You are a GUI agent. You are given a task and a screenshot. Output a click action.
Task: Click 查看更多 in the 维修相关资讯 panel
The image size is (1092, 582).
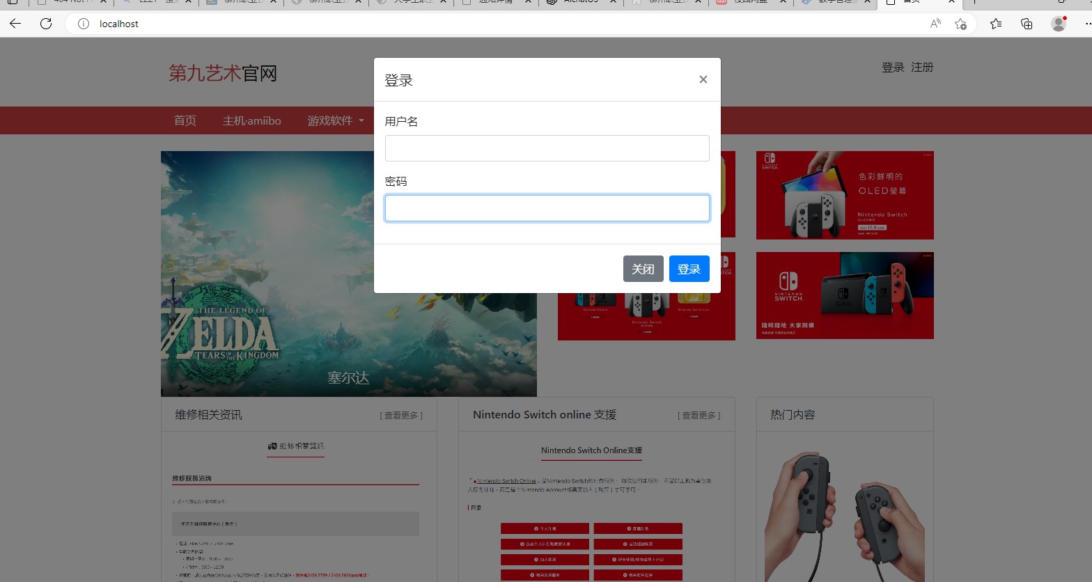[401, 416]
